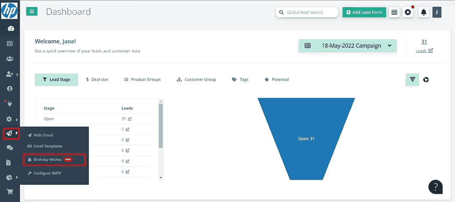Switch to the Deal size tab
455x202 pixels.
[x=97, y=80]
